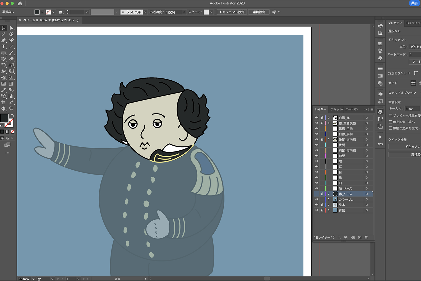Viewport: 421px width, 281px height.
Task: Click the 環境設定 button in control bar
Action: point(259,12)
